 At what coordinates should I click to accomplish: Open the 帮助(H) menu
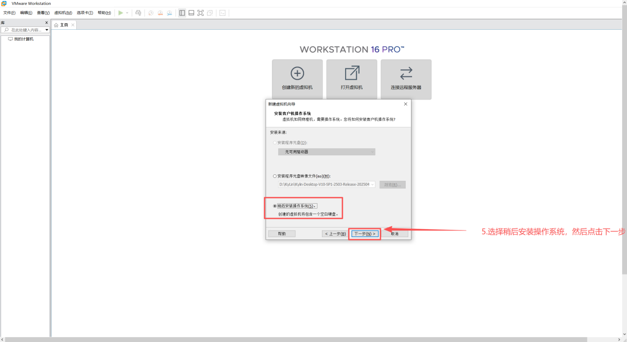point(104,13)
